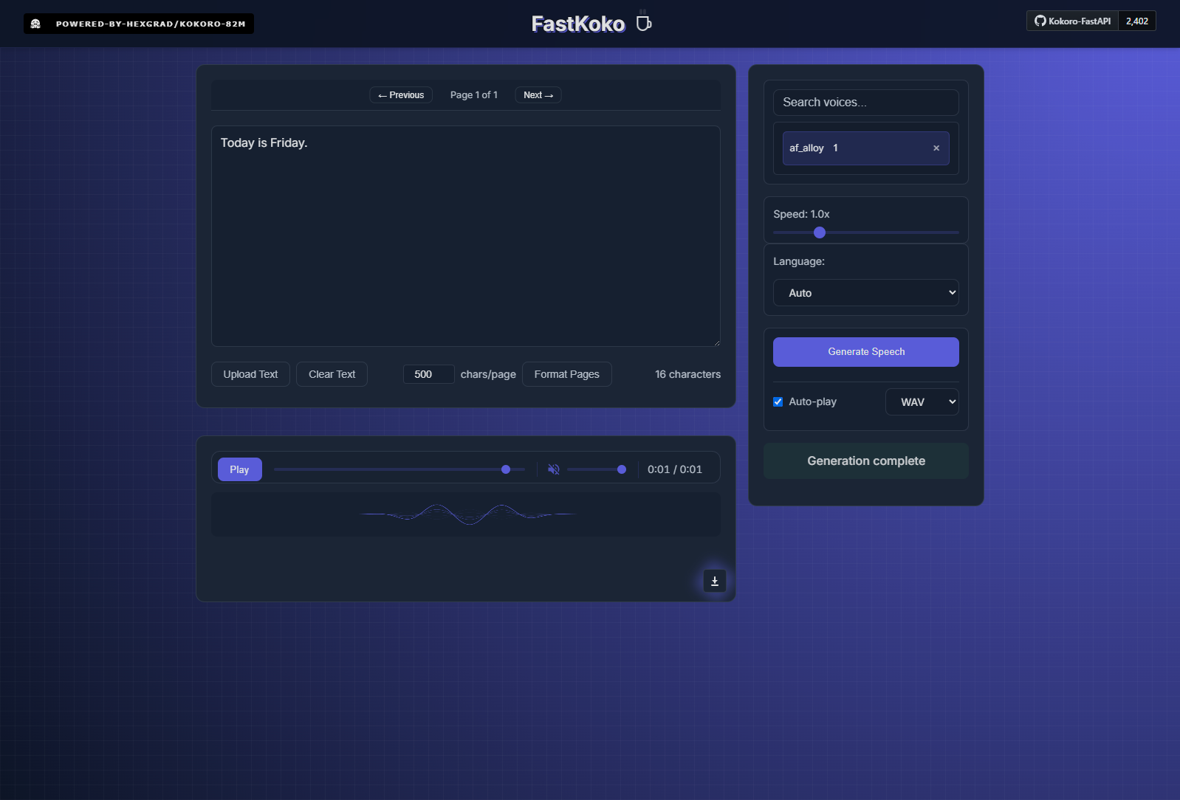Viewport: 1180px width, 800px height.
Task: Click the Page 1 of 1 label
Action: point(474,95)
